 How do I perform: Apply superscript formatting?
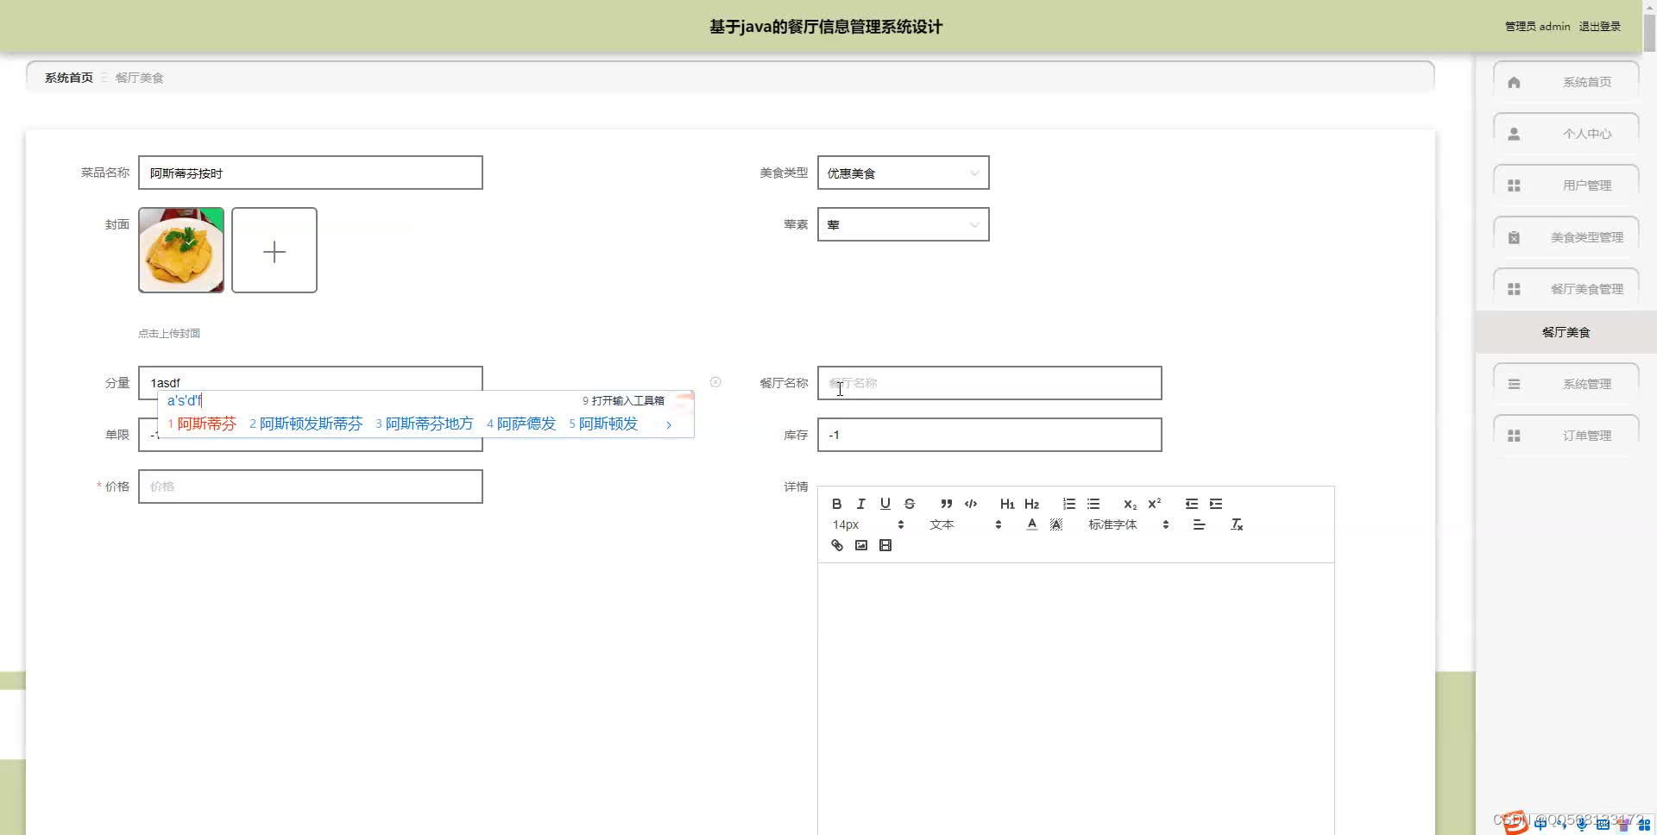(x=1154, y=504)
